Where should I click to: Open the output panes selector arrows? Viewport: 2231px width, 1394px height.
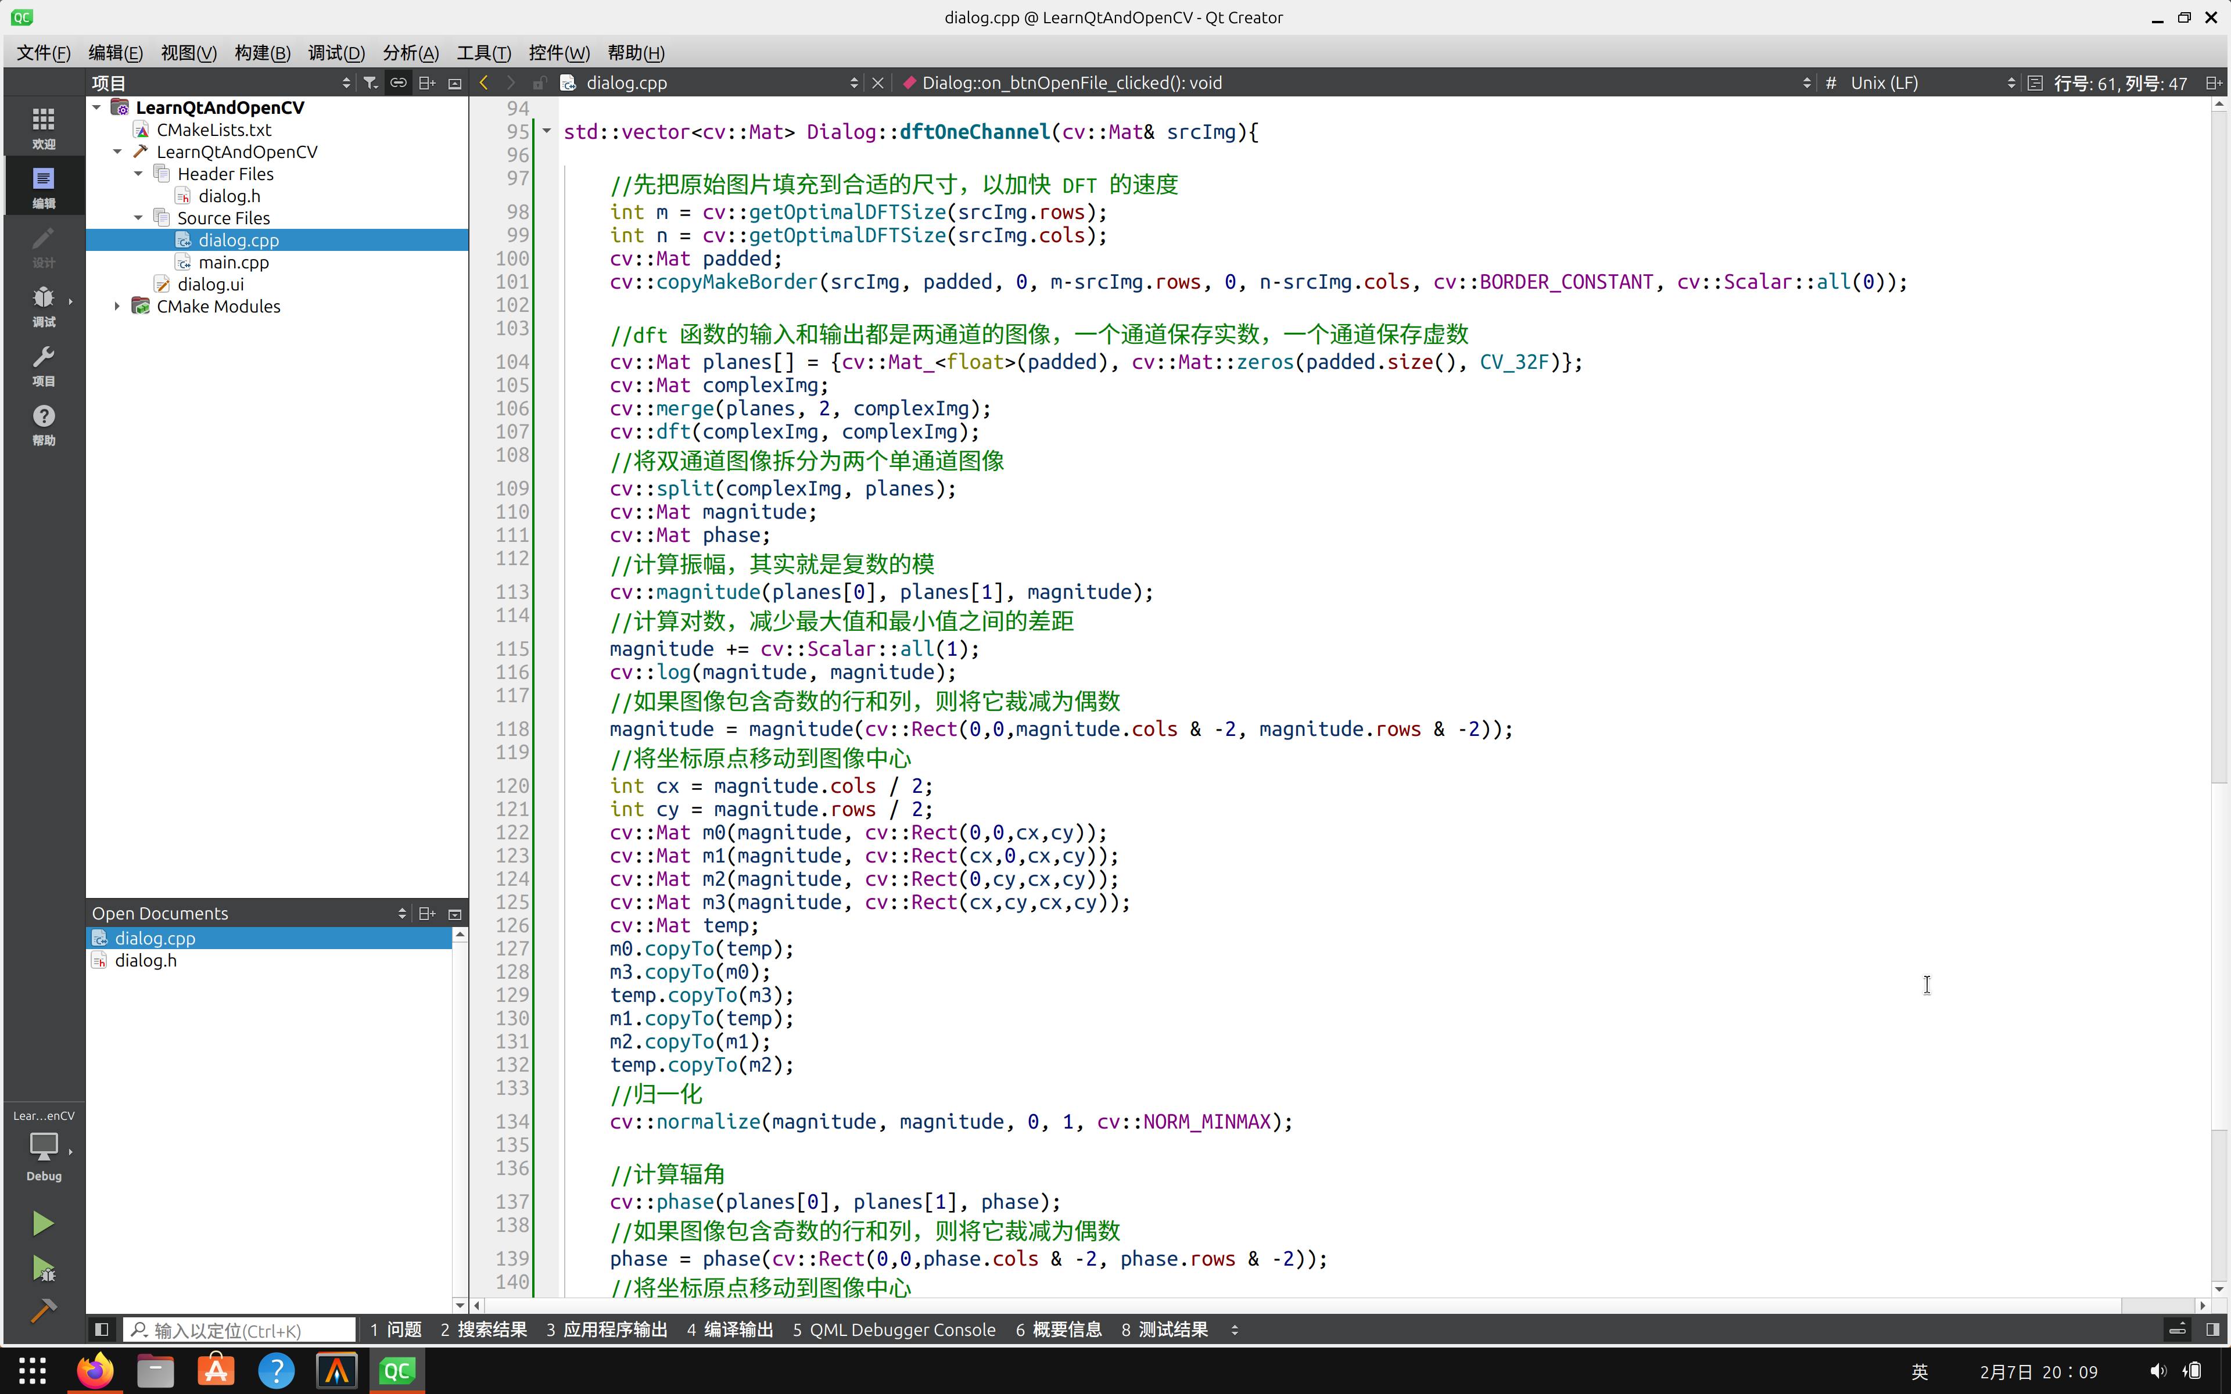pyautogui.click(x=1235, y=1330)
